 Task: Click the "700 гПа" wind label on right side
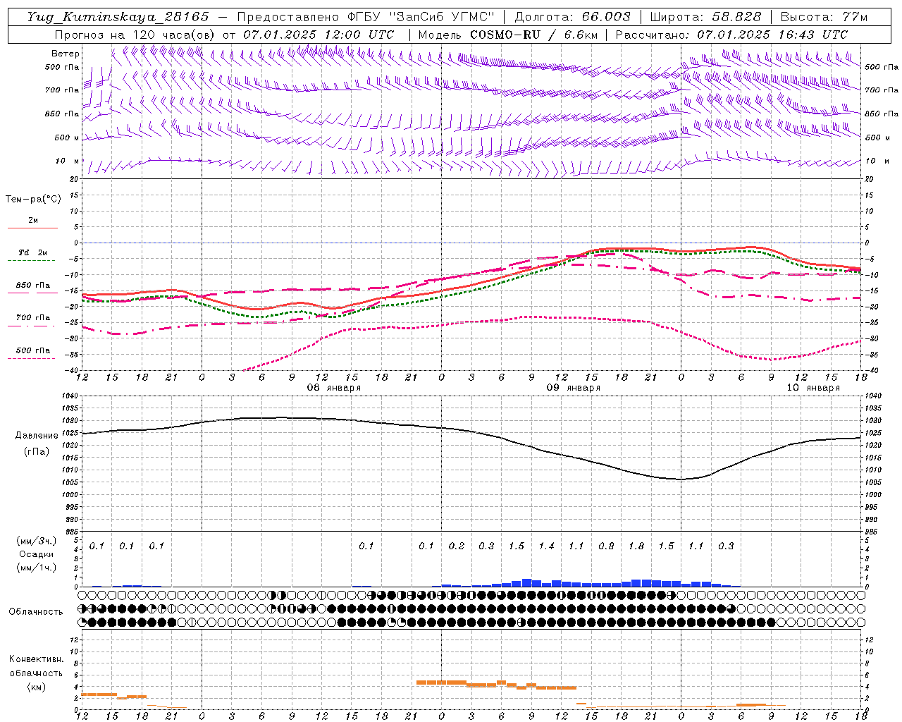coord(881,90)
